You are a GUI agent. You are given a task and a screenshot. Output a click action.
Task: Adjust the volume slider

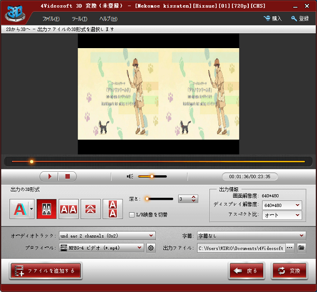[152, 177]
